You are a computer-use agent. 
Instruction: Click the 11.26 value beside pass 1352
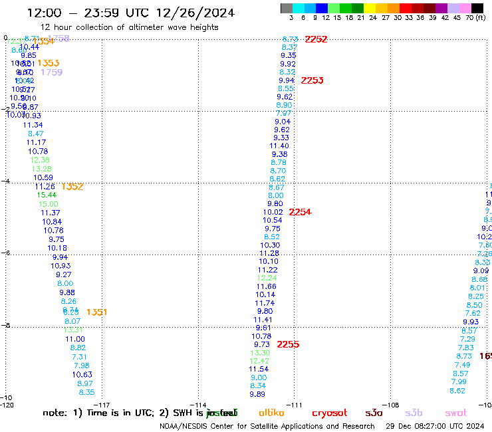pyautogui.click(x=45, y=187)
